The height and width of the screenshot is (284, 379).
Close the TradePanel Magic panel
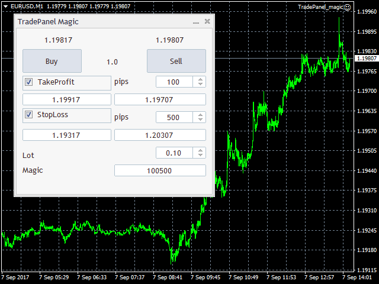point(207,21)
